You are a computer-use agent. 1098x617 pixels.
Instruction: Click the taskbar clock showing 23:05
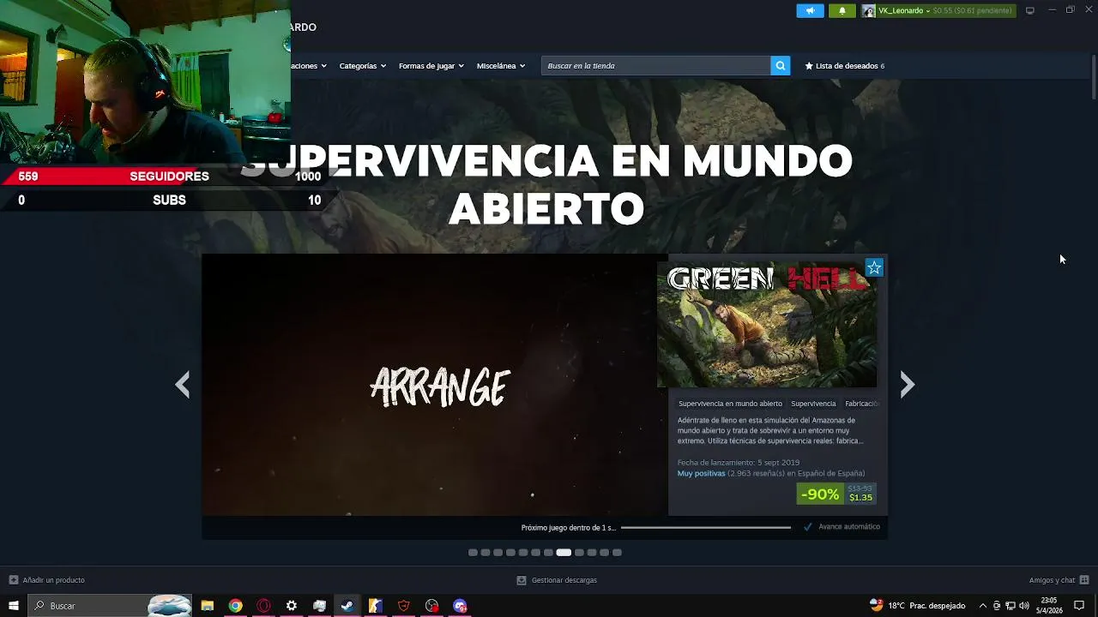[x=1048, y=605]
